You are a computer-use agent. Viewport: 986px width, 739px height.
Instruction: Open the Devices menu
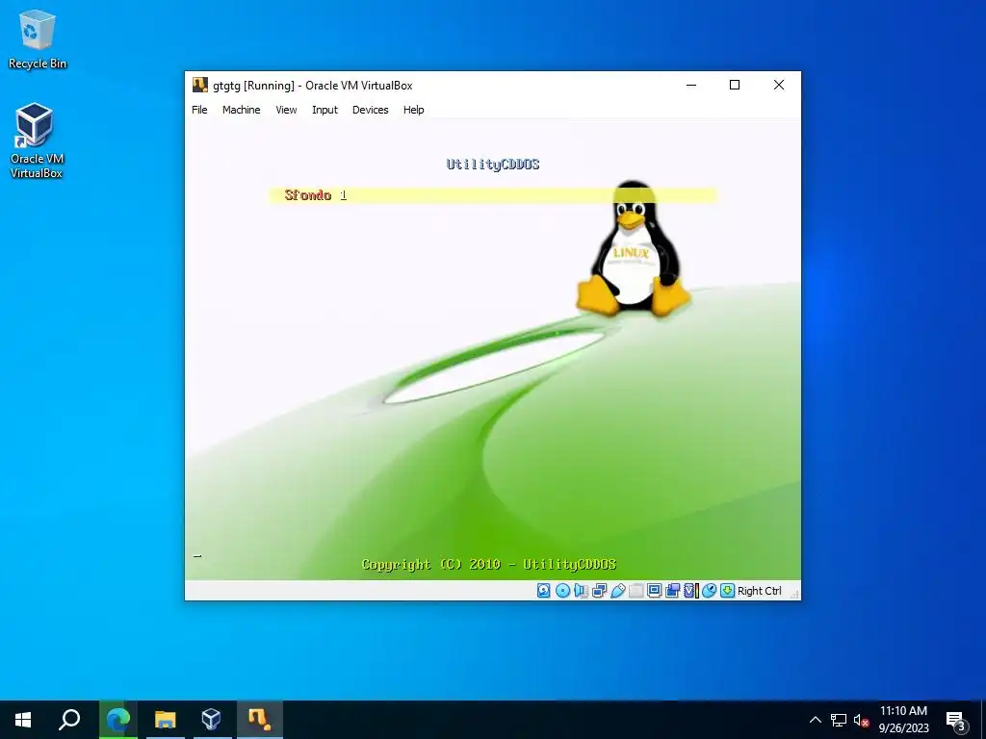coord(371,110)
